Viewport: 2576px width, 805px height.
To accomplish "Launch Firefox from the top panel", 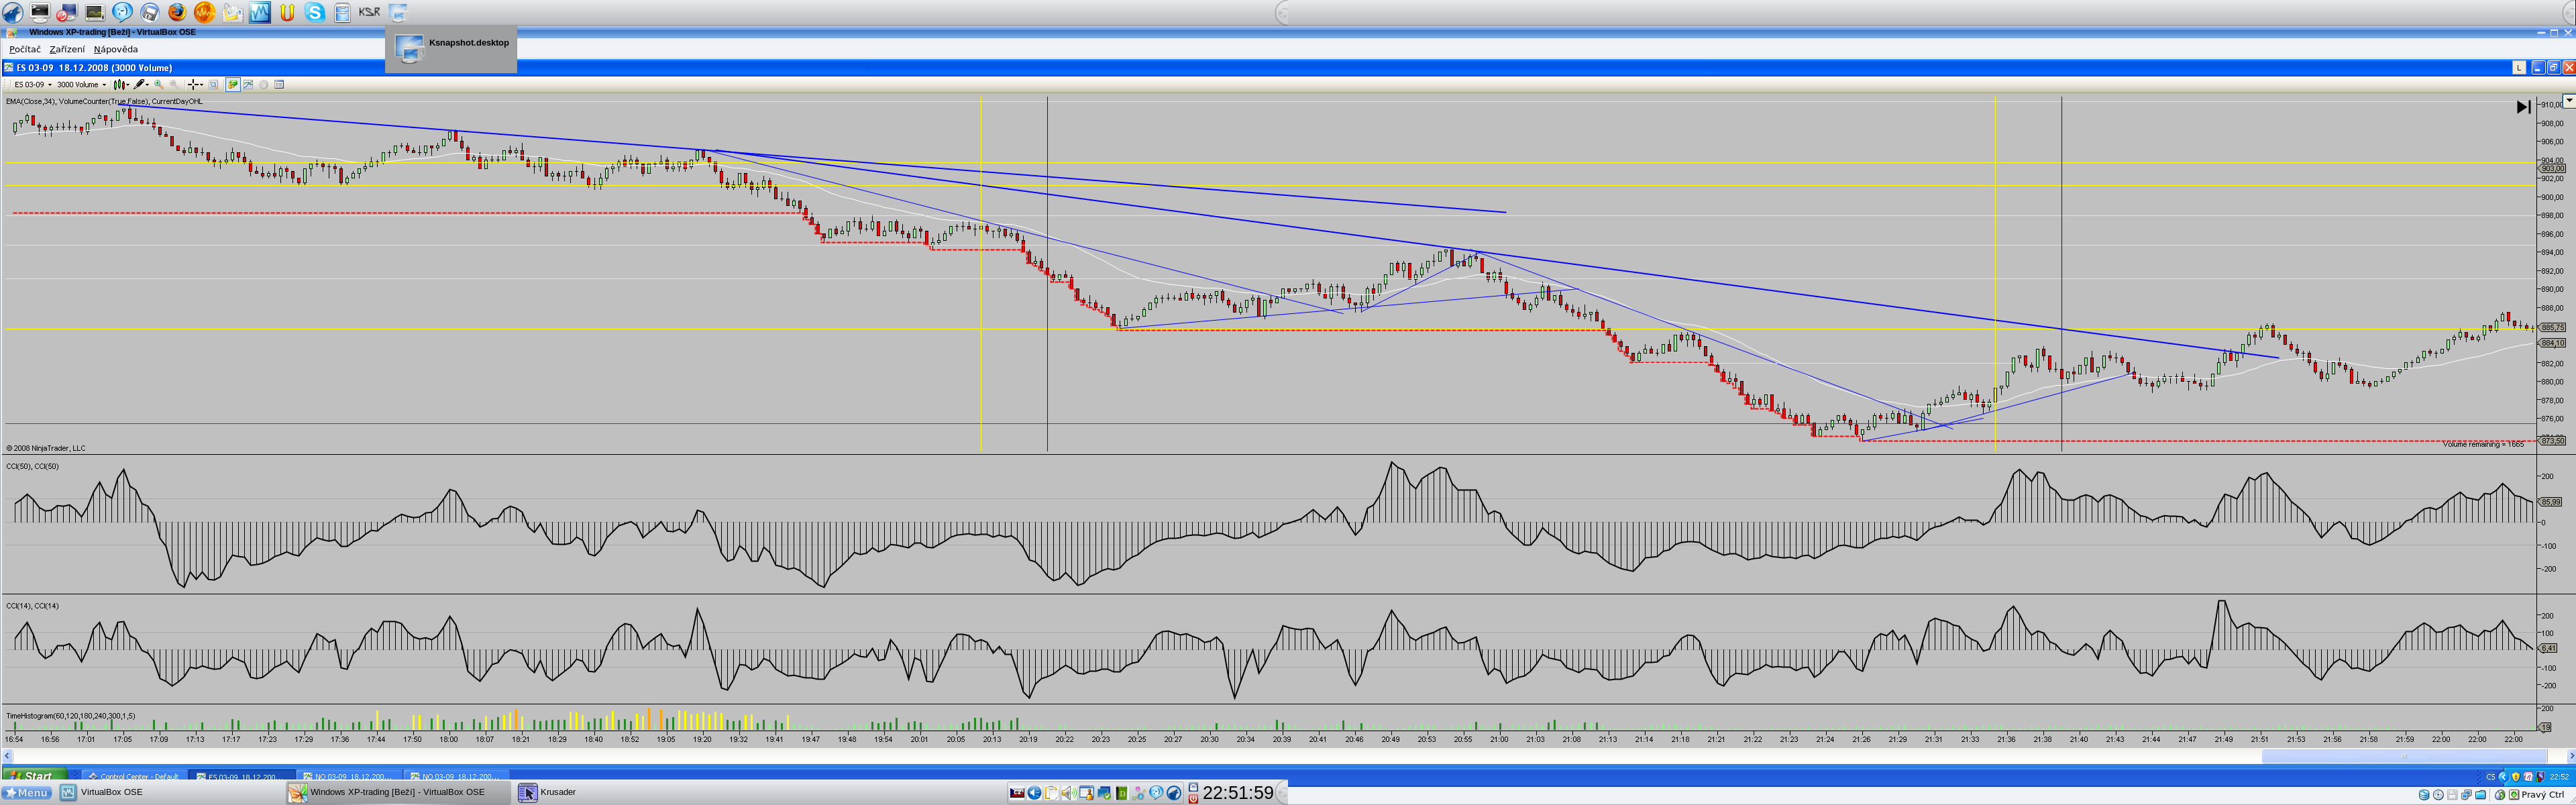I will [177, 12].
